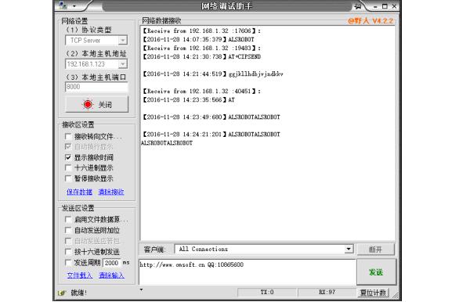Click the pin window icon in title bar
Viewport: 470px width, 302px height.
coord(358,6)
